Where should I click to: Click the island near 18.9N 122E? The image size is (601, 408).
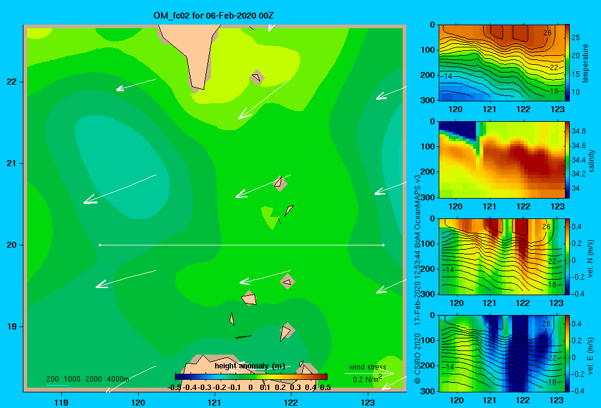(287, 331)
